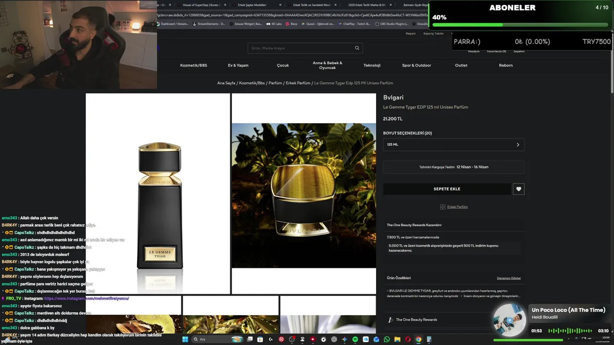
Task: Open the Reborn menu item
Action: pyautogui.click(x=506, y=65)
